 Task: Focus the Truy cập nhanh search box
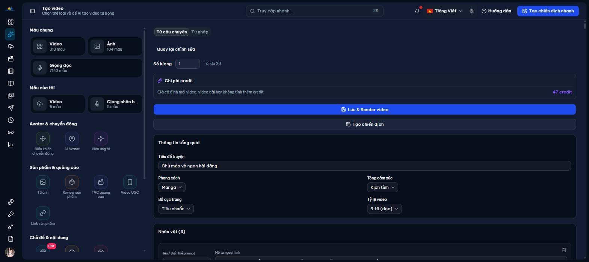pyautogui.click(x=315, y=11)
